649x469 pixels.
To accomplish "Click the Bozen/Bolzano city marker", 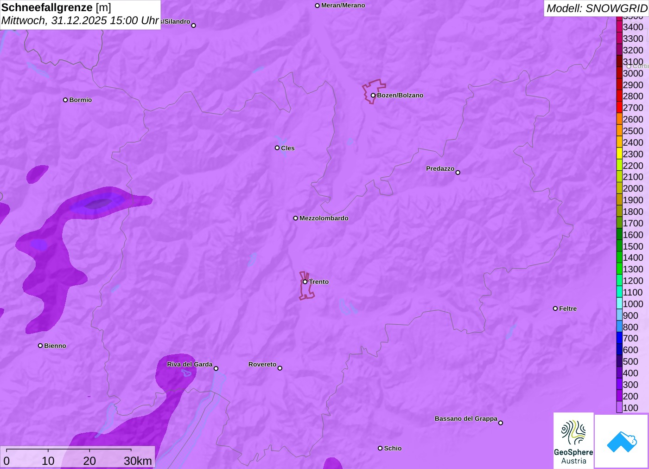I will (x=373, y=96).
